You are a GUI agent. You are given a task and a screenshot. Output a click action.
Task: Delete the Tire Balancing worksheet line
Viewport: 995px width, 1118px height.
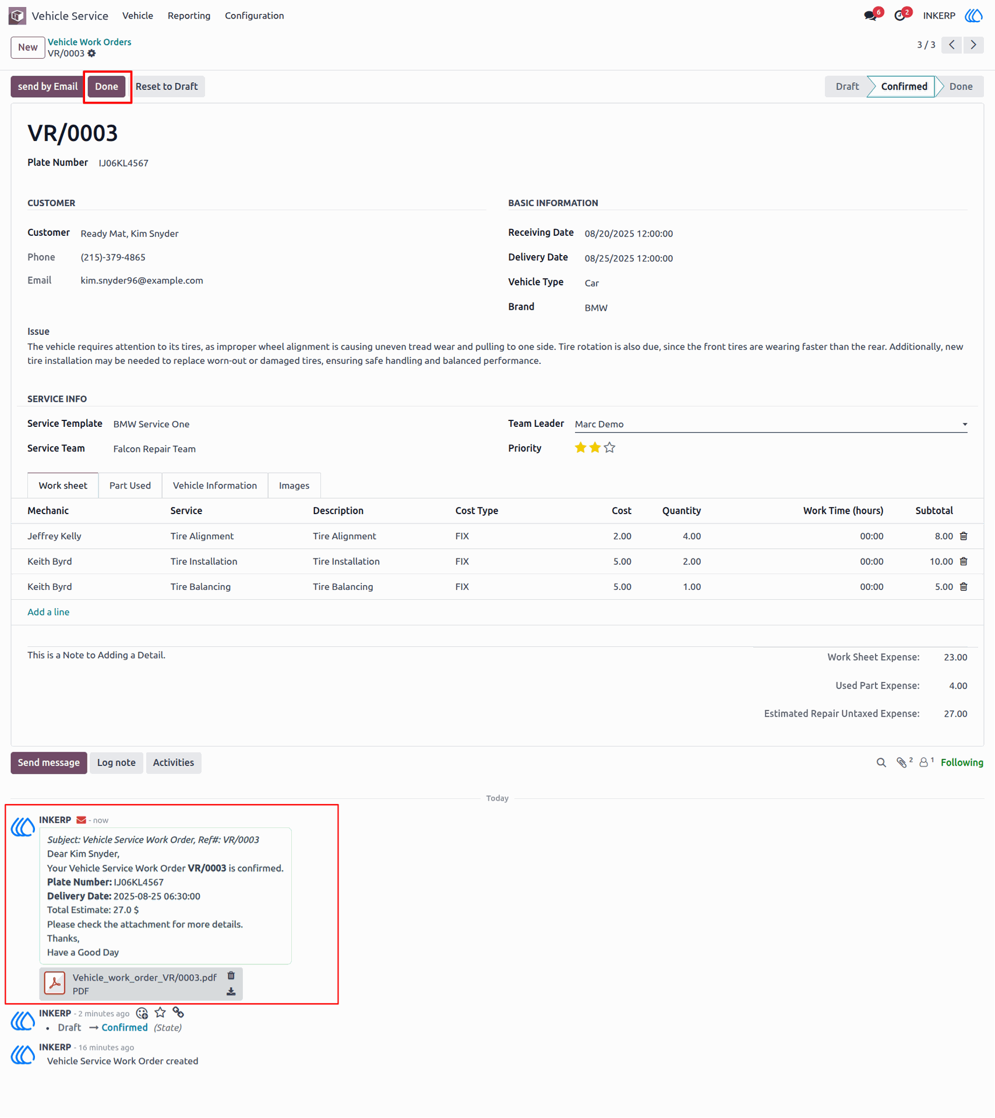(x=964, y=586)
